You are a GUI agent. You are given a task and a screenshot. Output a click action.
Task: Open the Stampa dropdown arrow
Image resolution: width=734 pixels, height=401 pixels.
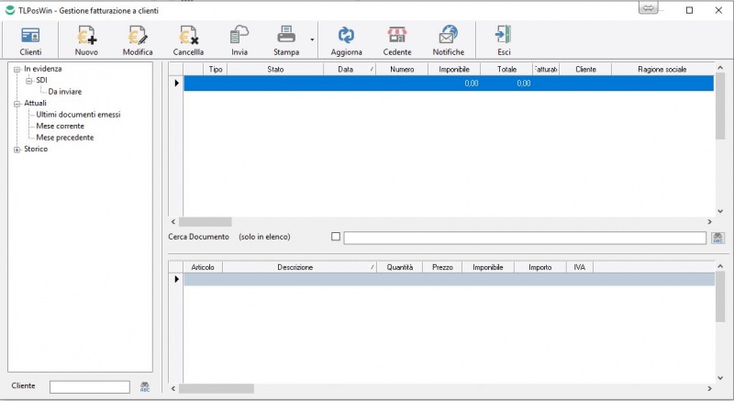pos(312,40)
